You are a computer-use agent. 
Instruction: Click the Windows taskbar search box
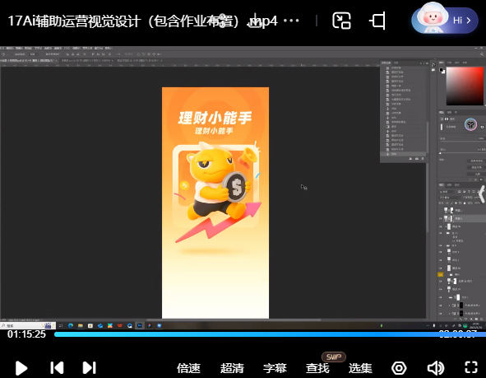[x=28, y=325]
